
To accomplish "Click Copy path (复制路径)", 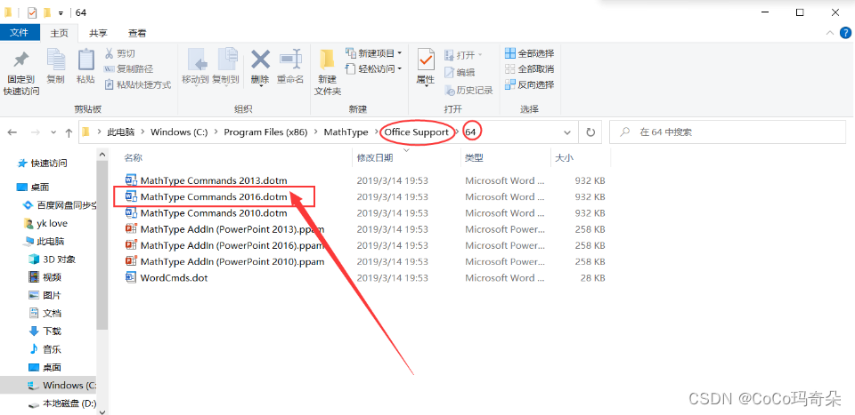I will [128, 69].
